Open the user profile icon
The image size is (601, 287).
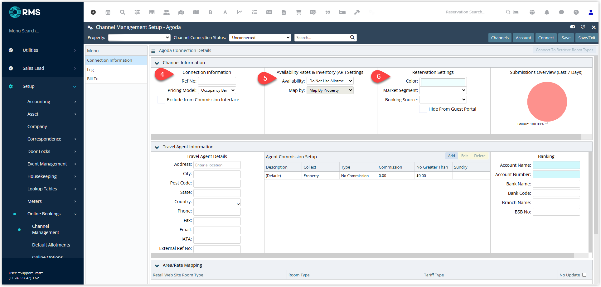click(591, 12)
